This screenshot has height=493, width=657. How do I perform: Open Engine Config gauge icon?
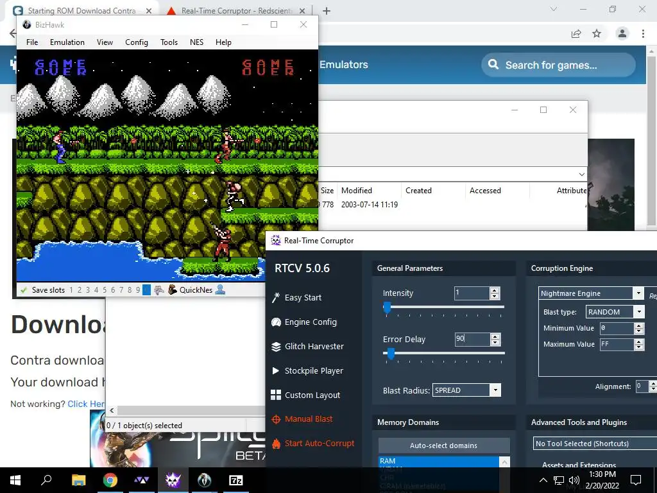coord(276,322)
